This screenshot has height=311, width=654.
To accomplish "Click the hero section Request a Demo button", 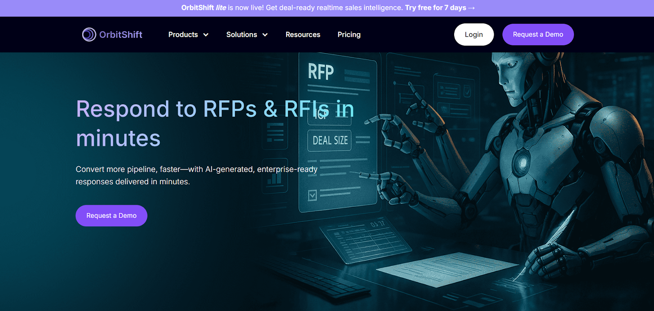I will tap(112, 216).
